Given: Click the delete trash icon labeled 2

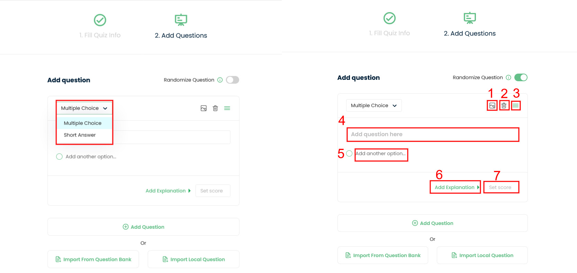Looking at the screenshot, I should [x=504, y=105].
